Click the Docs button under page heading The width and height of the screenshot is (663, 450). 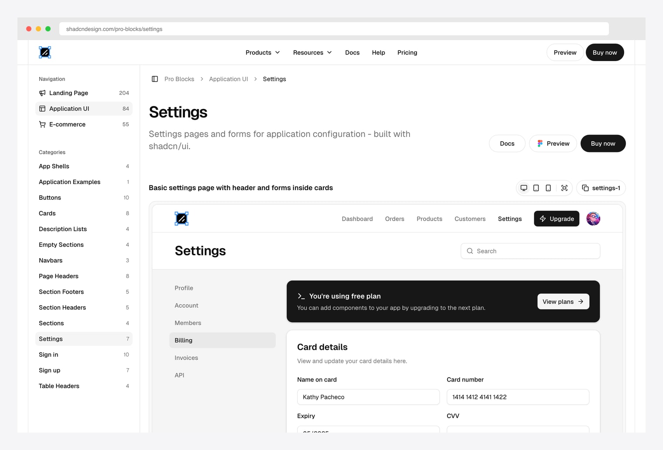[x=507, y=143]
